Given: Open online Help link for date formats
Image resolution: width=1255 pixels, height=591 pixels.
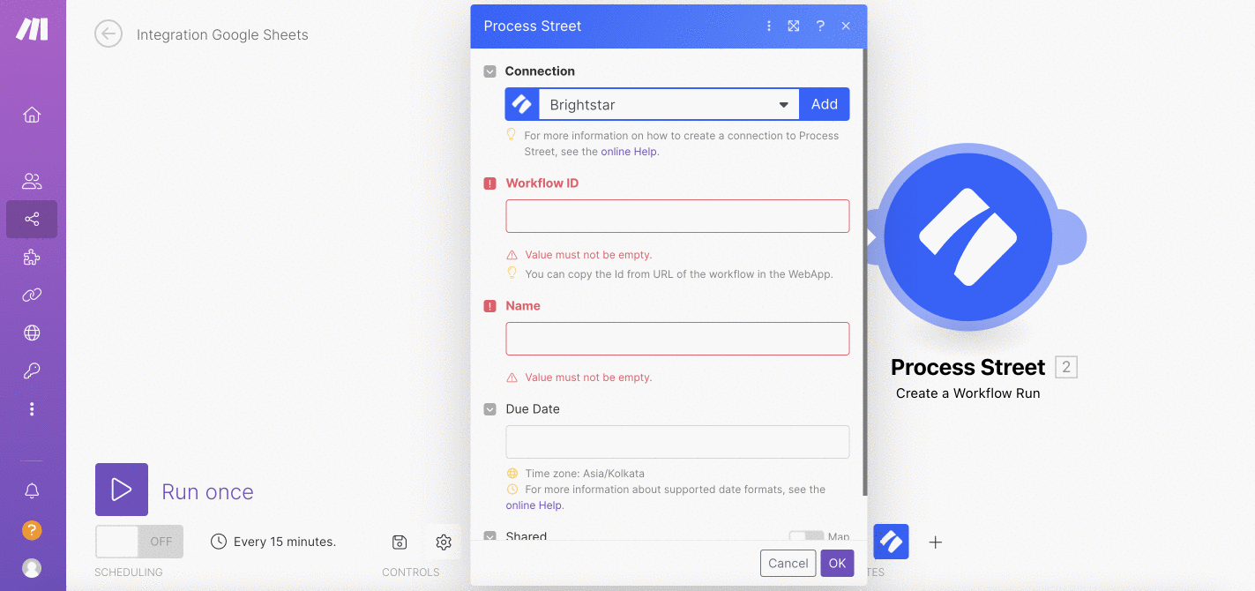Looking at the screenshot, I should [534, 505].
